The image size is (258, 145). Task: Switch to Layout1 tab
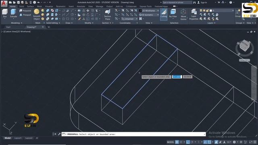[x=18, y=138]
